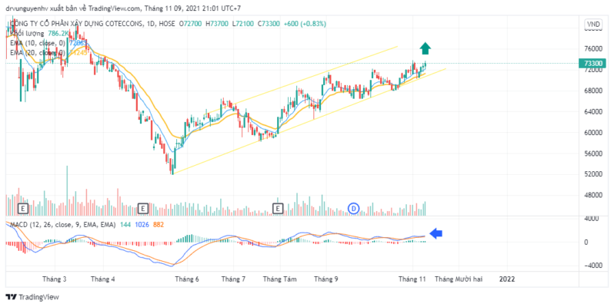614x307 pixels.
Task: Click the COTECCONS company title in legend
Action: (77, 24)
